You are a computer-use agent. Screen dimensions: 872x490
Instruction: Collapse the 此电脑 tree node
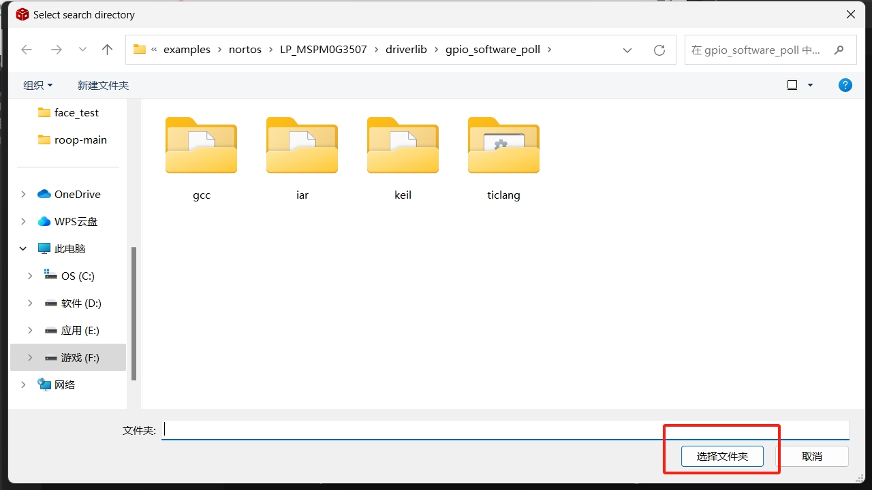[23, 248]
